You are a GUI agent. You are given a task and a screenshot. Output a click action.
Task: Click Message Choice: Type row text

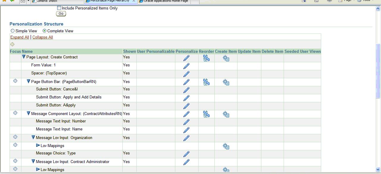[56, 153]
